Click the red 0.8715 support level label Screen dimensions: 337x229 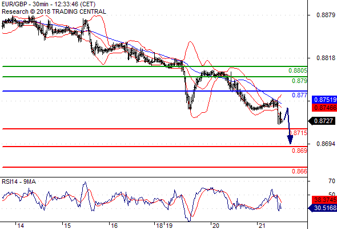(299, 133)
